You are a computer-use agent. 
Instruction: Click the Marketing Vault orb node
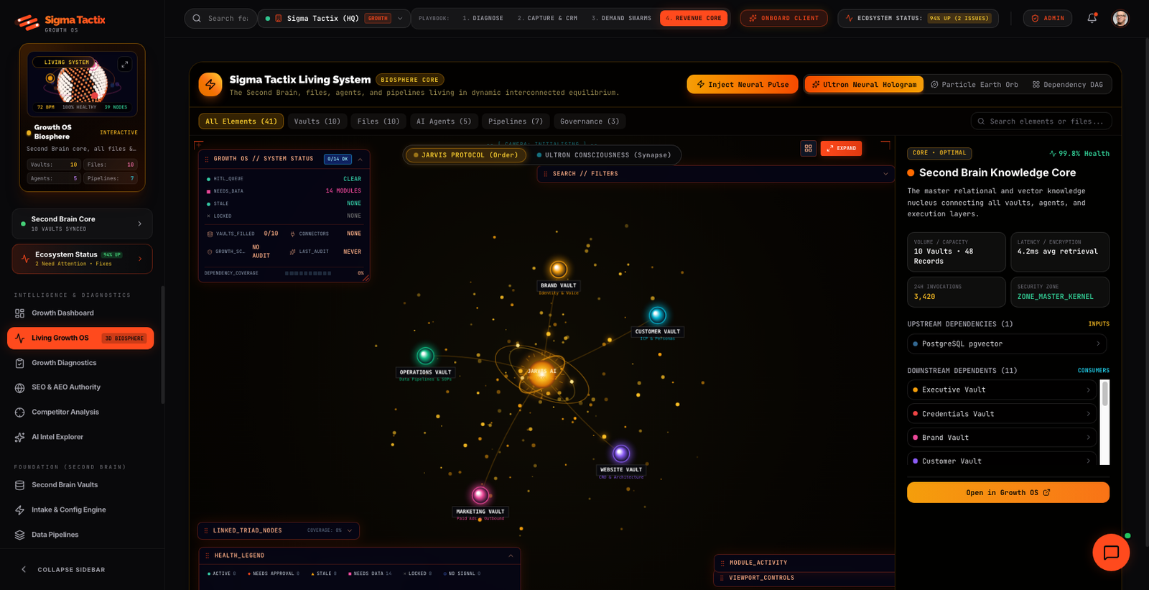[x=480, y=494]
